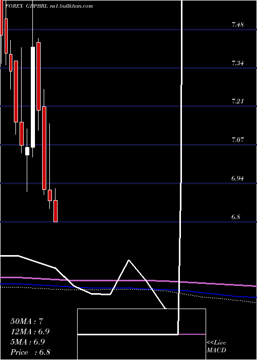
Task: Click the 7.48 price axis label
Action: point(237,25)
